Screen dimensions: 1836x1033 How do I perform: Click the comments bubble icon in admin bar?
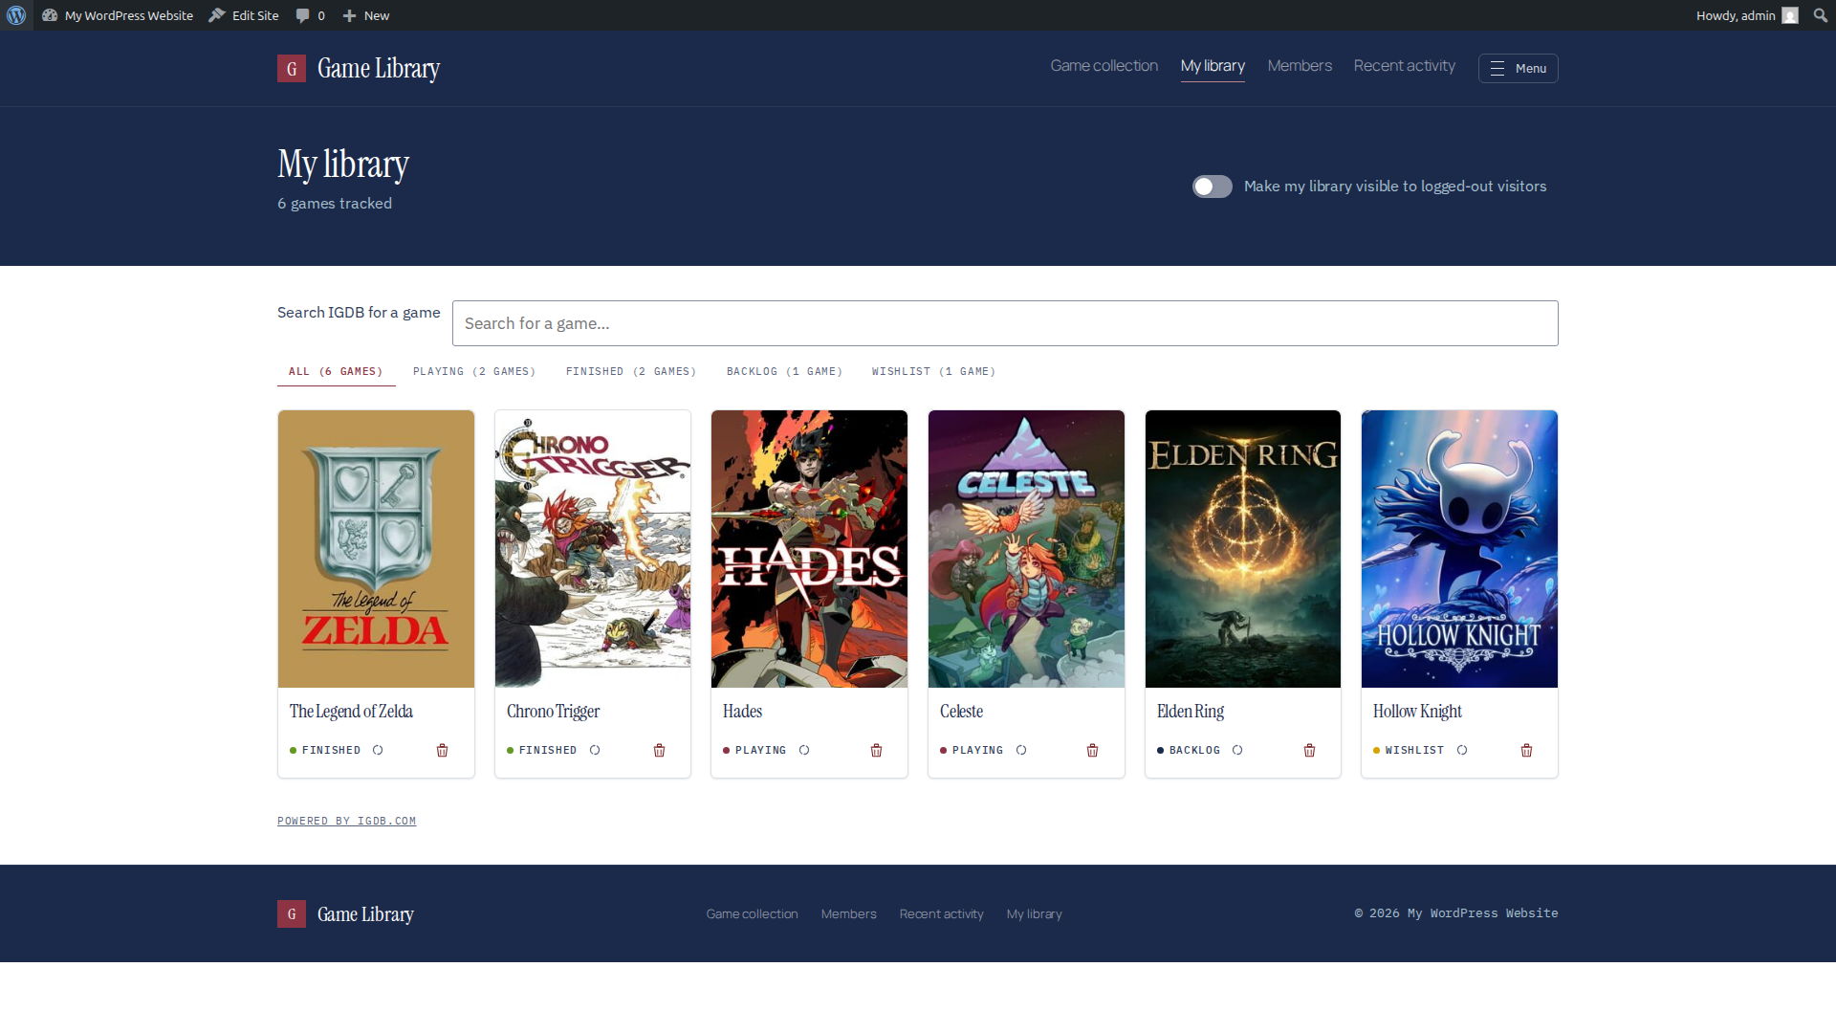coord(302,15)
